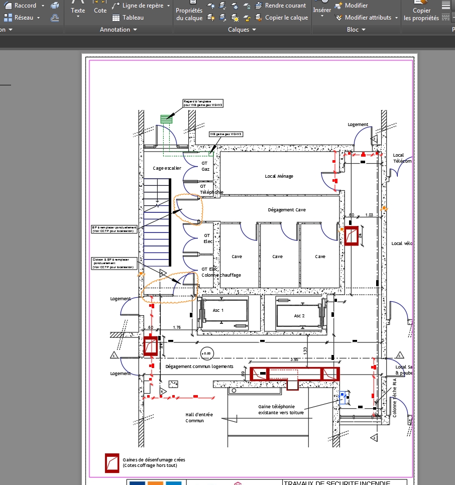Viewport: 455px width, 485px height.
Task: Click the Local Ménage room label
Action: pos(279,176)
